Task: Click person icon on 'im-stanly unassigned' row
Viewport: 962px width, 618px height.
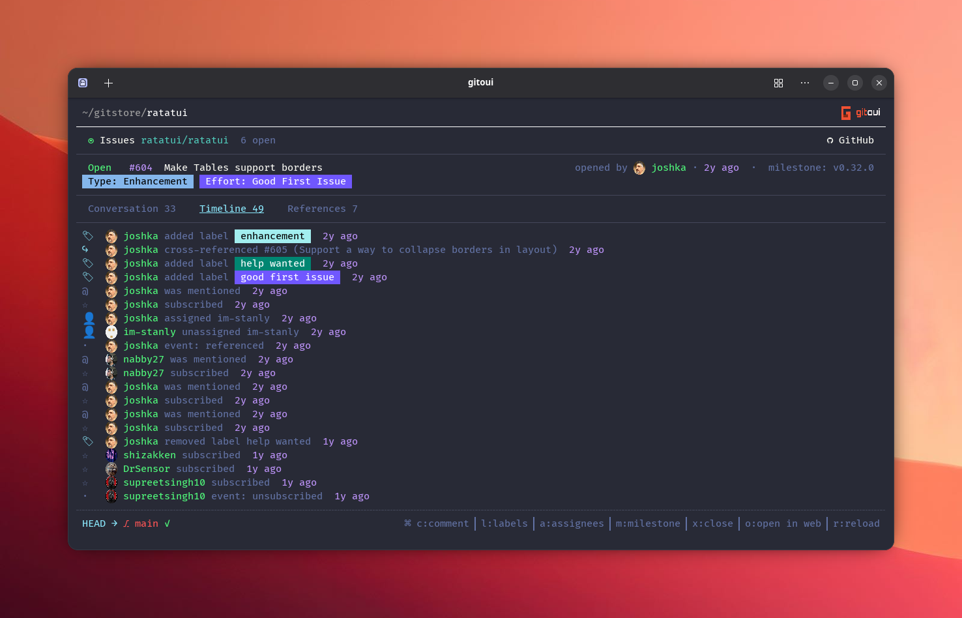Action: [x=89, y=332]
